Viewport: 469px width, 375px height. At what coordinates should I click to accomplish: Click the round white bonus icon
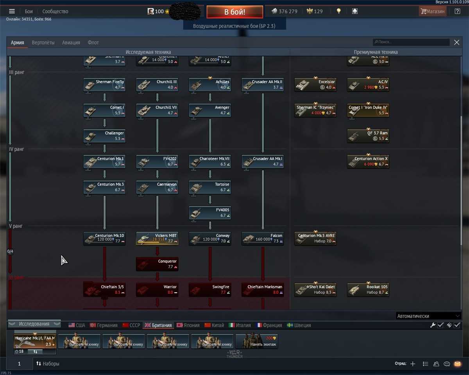355,11
